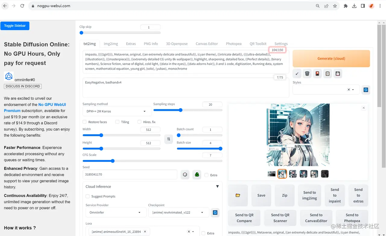The width and height of the screenshot is (386, 236).
Task: Clear the prompt with the trash icon
Action: pyautogui.click(x=307, y=74)
